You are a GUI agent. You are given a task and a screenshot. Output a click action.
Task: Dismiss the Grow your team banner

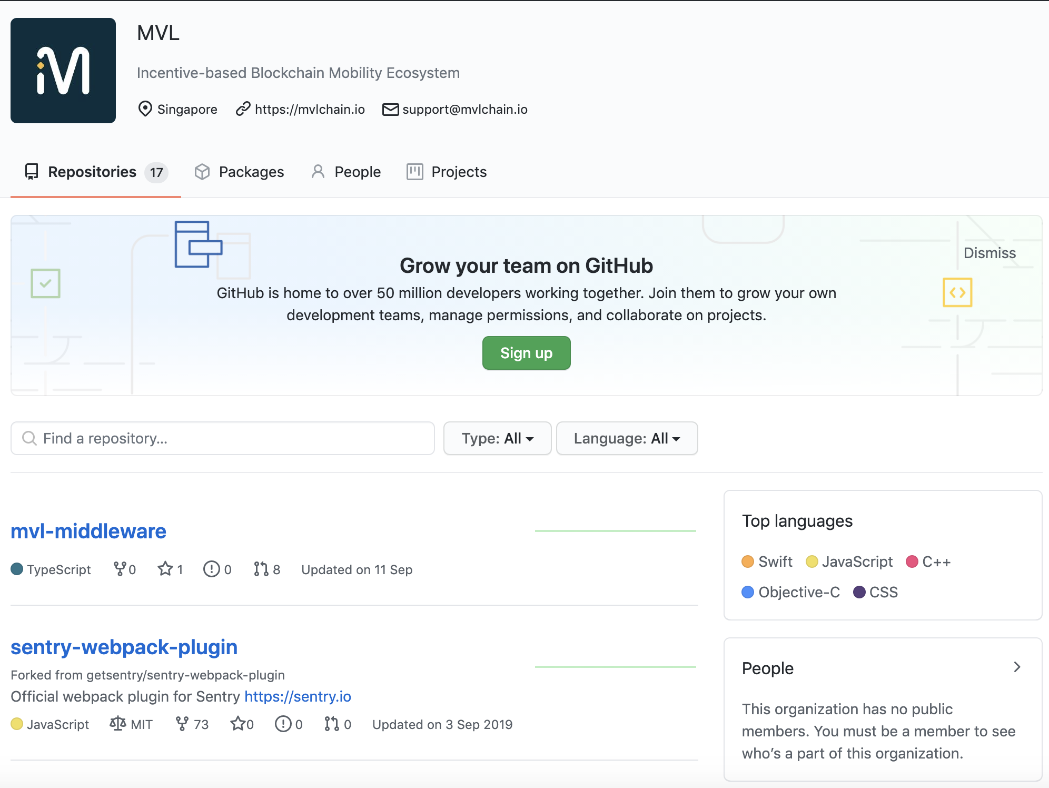[989, 253]
